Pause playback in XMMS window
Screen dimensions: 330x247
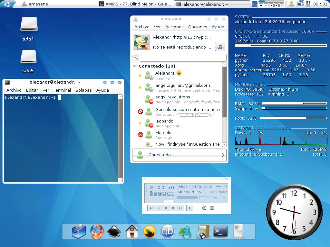point(166,208)
